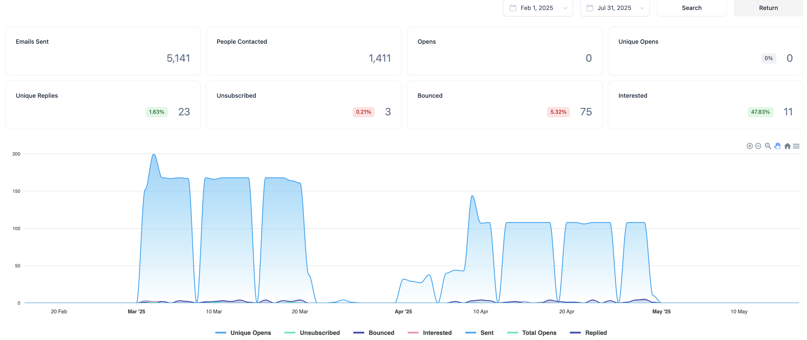807x340 pixels.
Task: Reset chart zoom with home icon
Action: (787, 146)
